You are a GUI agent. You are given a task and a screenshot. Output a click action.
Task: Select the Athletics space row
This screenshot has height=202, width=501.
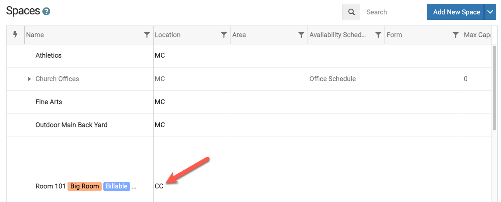point(249,56)
